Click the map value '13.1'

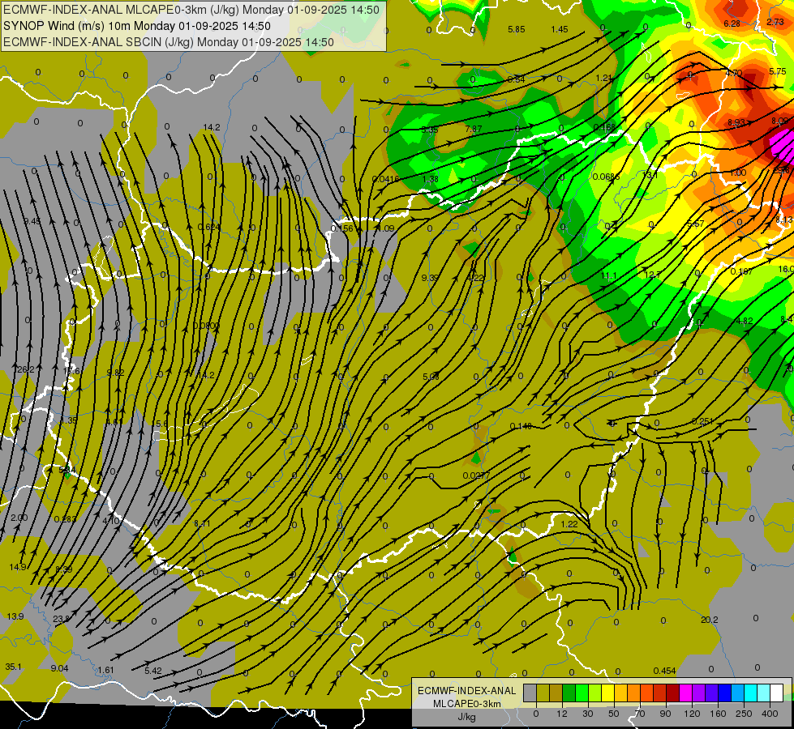[x=650, y=175]
